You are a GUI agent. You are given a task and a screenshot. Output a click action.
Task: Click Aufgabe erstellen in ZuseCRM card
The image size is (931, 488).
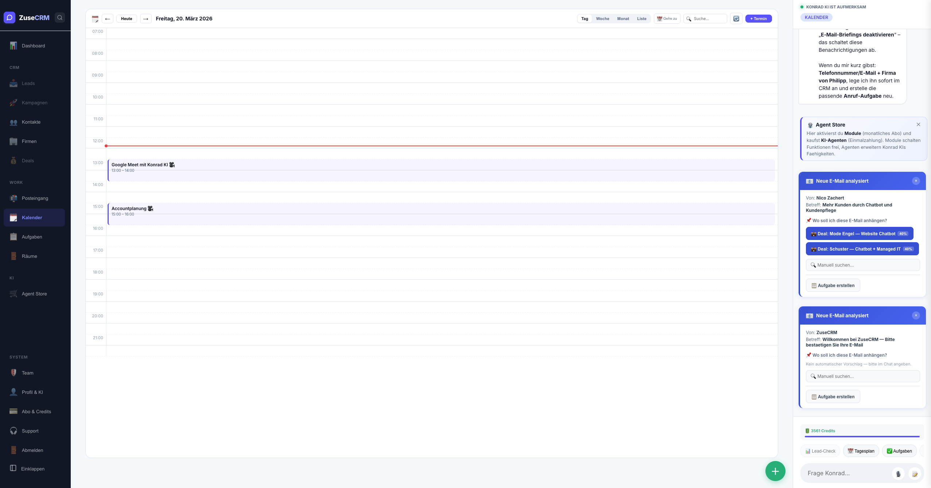click(833, 396)
